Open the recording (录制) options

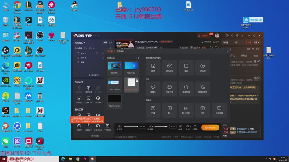click(188, 127)
